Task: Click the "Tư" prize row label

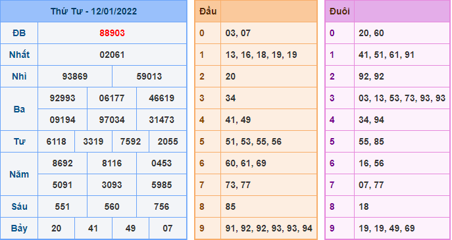Action: coord(19,141)
